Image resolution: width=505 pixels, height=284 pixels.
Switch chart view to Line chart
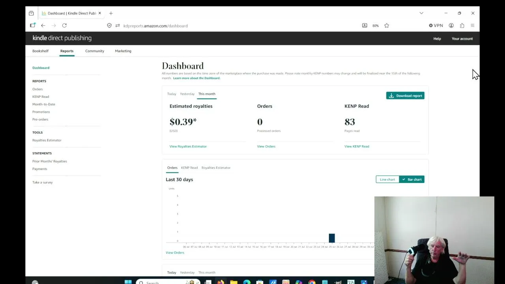point(387,179)
